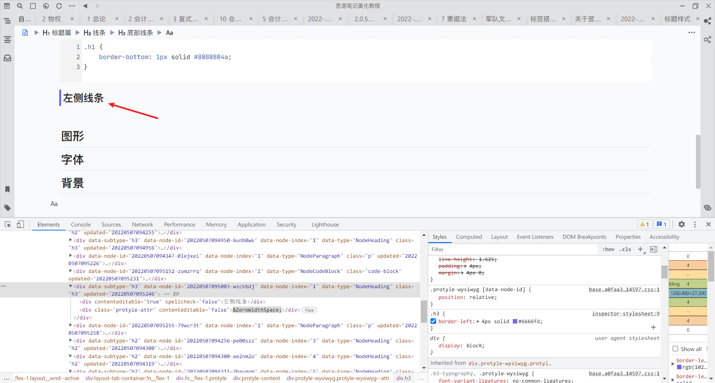Open the Computed styles tab

pyautogui.click(x=468, y=237)
